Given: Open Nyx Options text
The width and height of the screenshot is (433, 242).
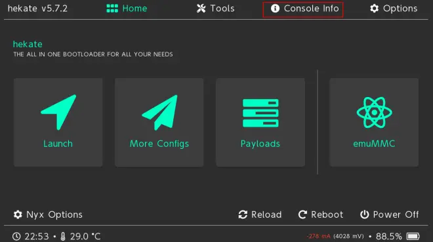Looking at the screenshot, I should click(54, 214).
